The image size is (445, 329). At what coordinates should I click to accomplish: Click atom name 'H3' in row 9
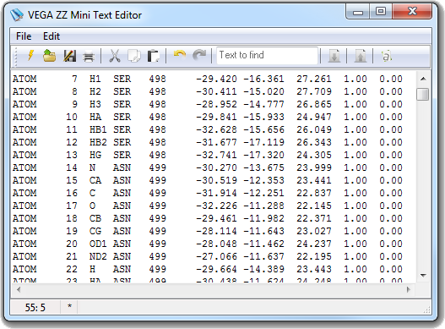tap(95, 104)
